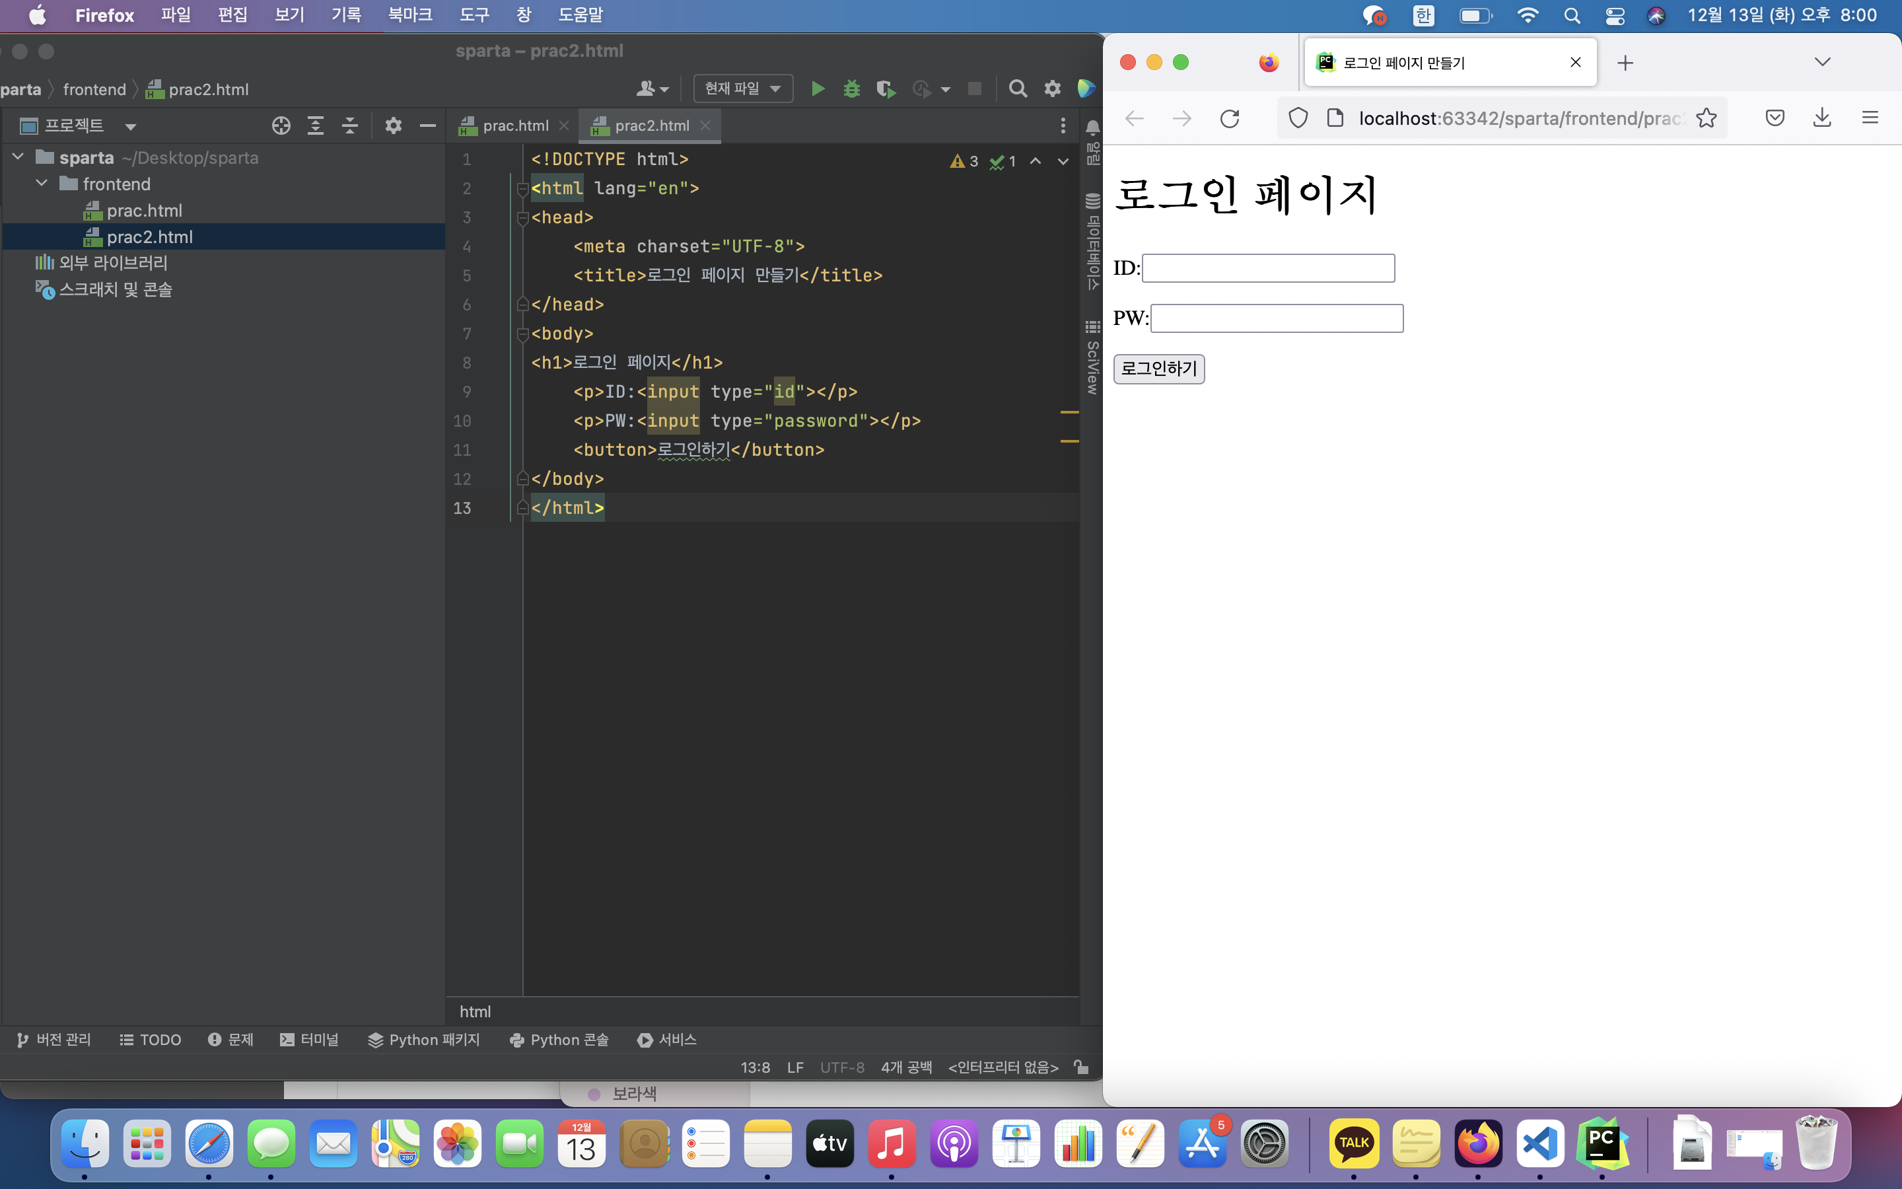Viewport: 1902px width, 1189px height.
Task: Open the Firefox hamburger application menu
Action: [1870, 118]
